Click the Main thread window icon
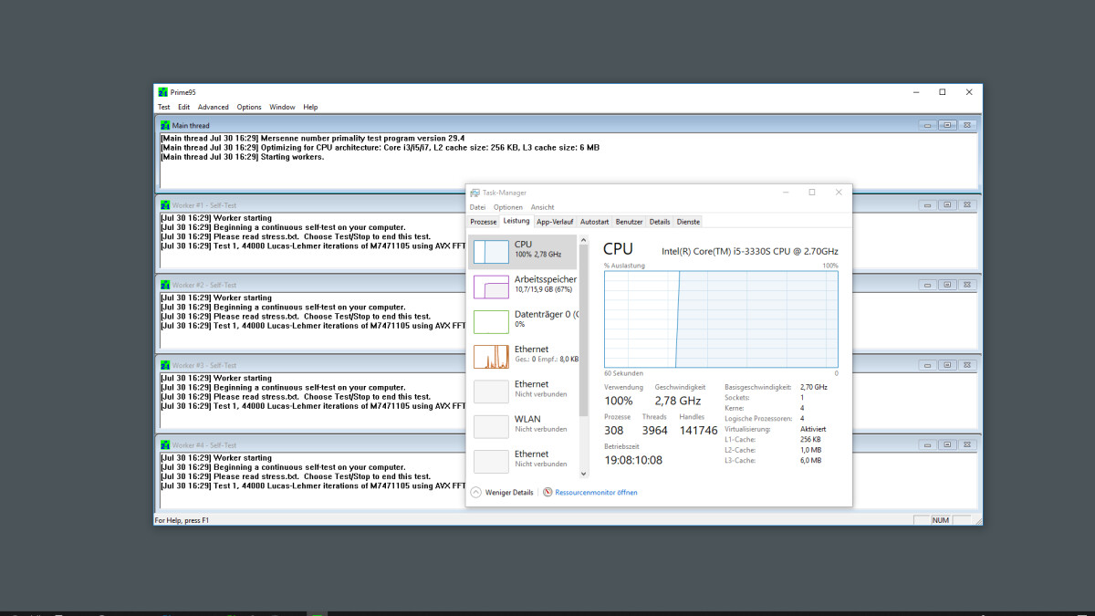Image resolution: width=1095 pixels, height=616 pixels. coord(165,125)
